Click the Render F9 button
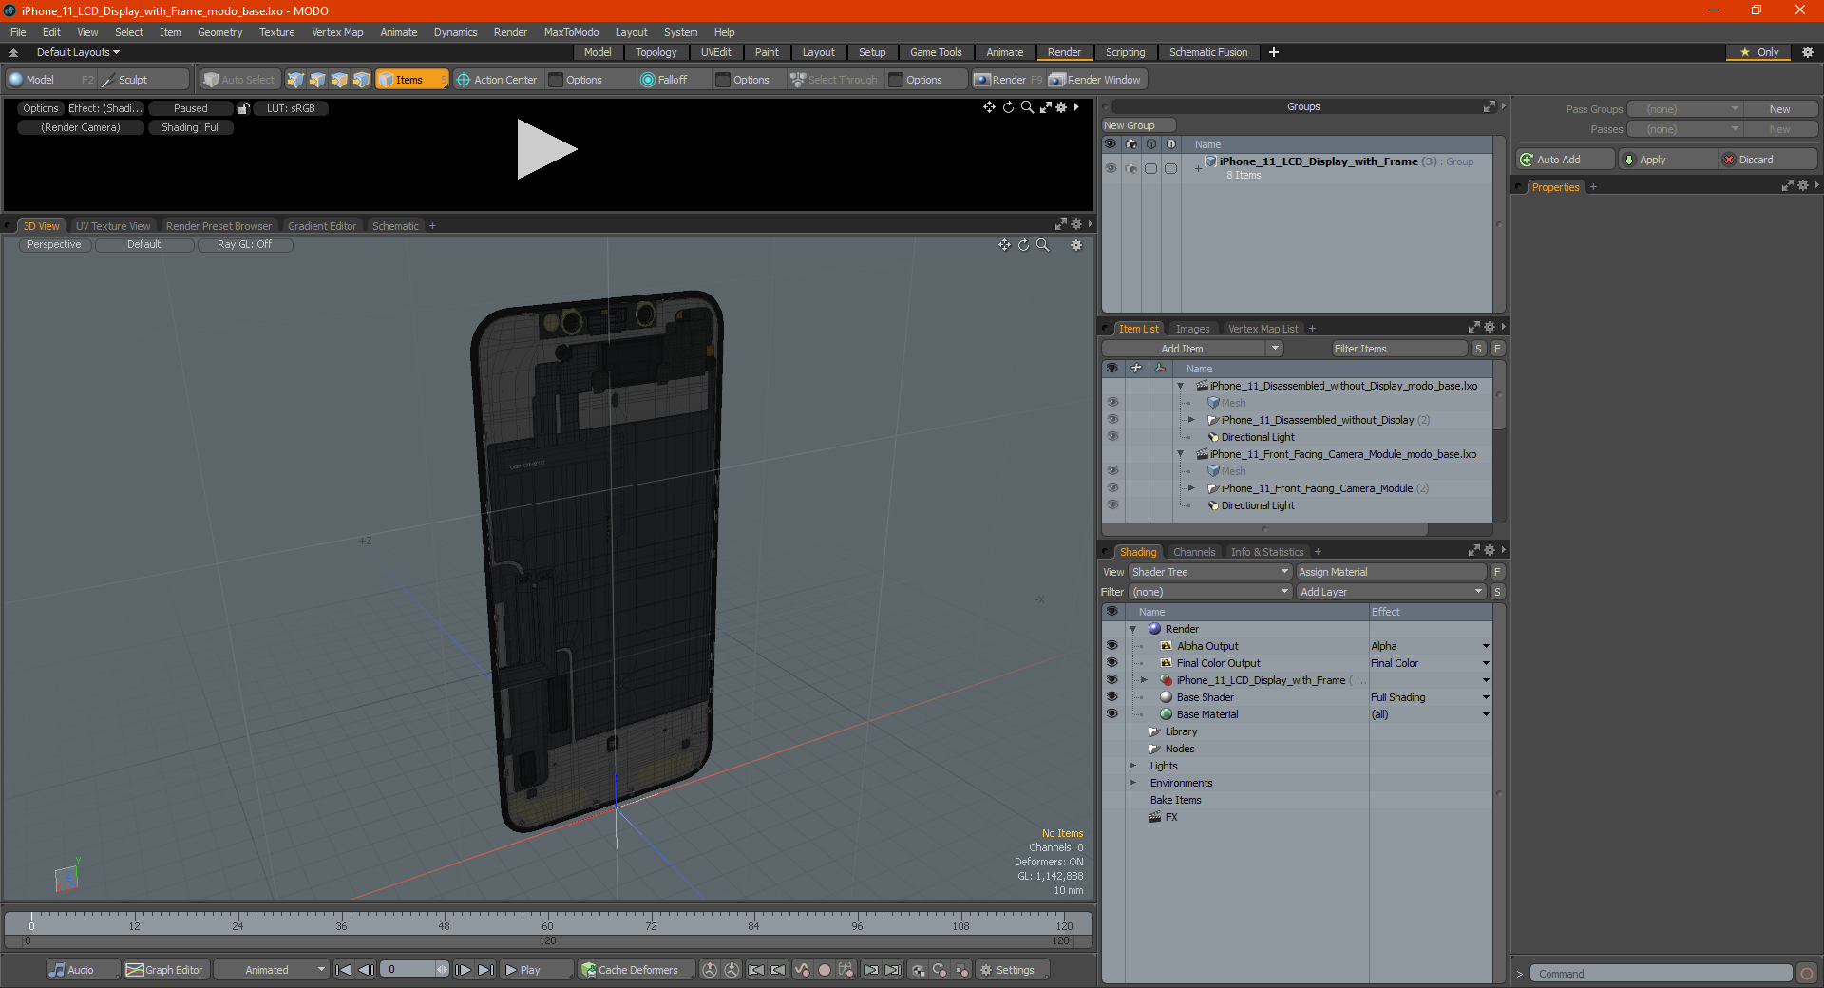The width and height of the screenshot is (1824, 988). [x=1008, y=80]
